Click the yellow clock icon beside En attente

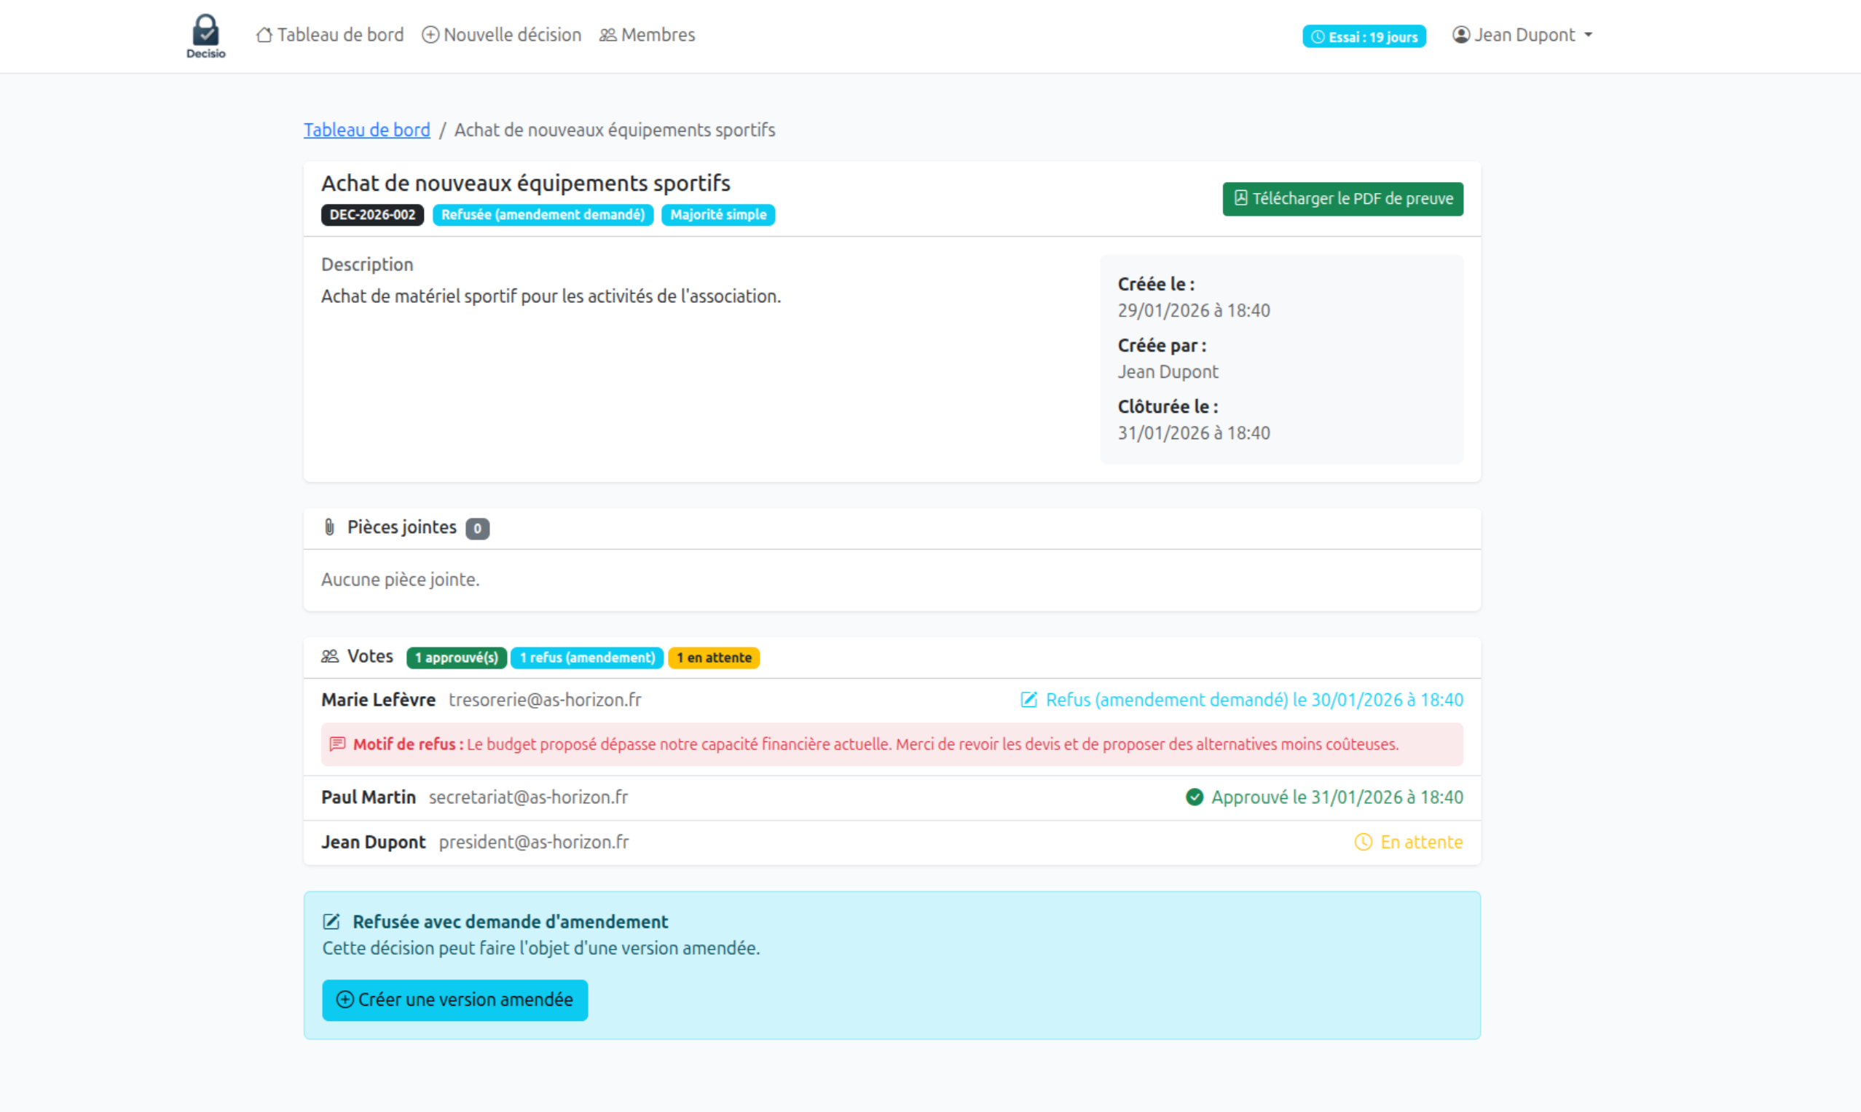click(x=1364, y=843)
